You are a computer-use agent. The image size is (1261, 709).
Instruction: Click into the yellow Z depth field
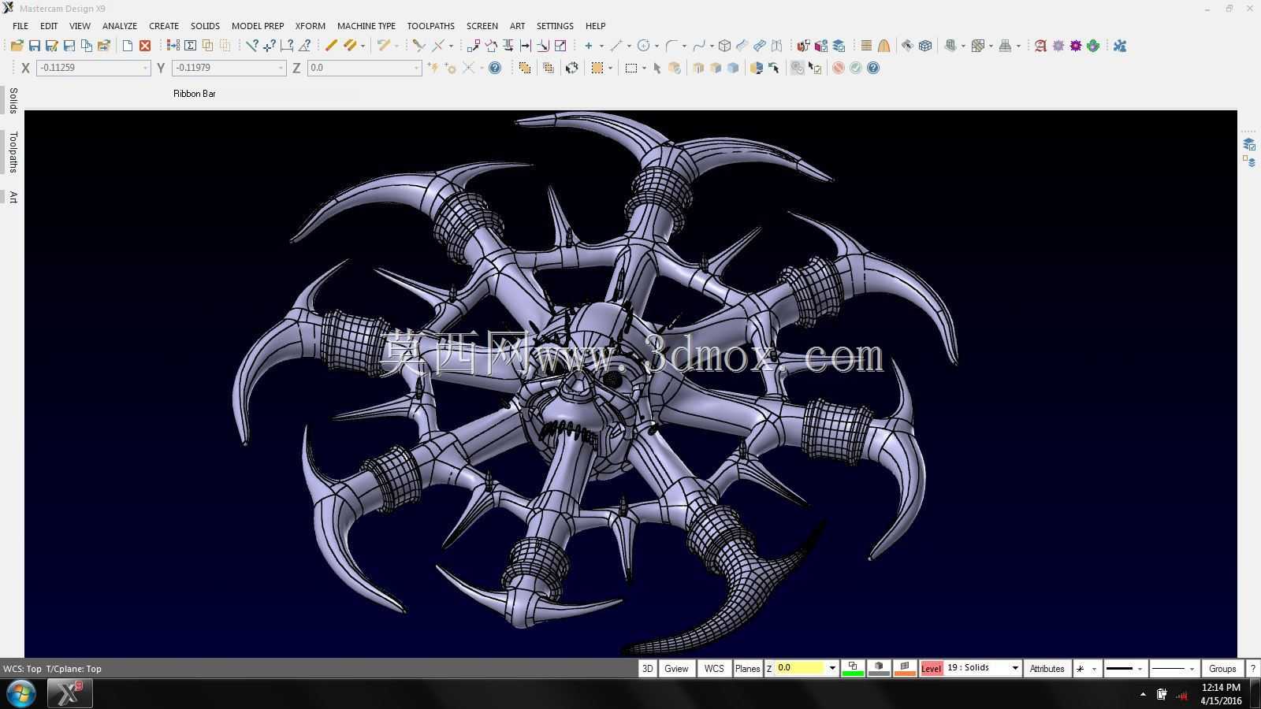click(x=799, y=668)
